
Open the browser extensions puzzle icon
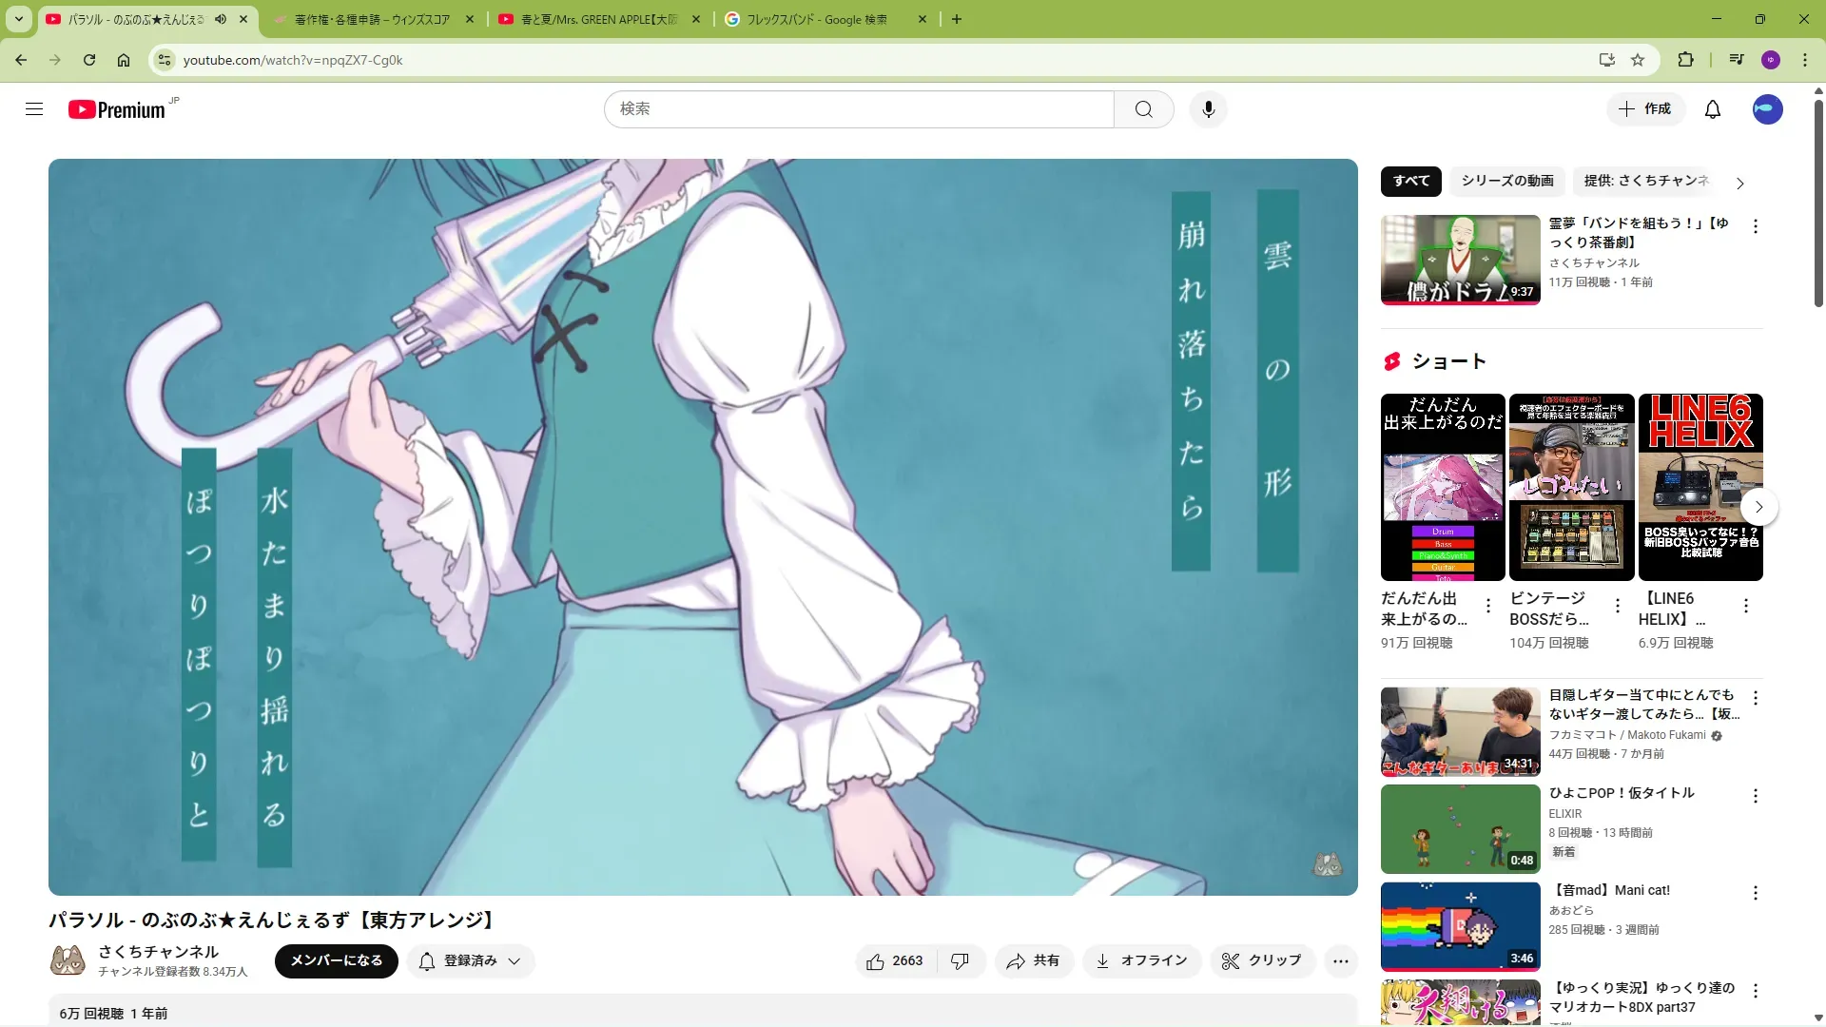[1685, 60]
